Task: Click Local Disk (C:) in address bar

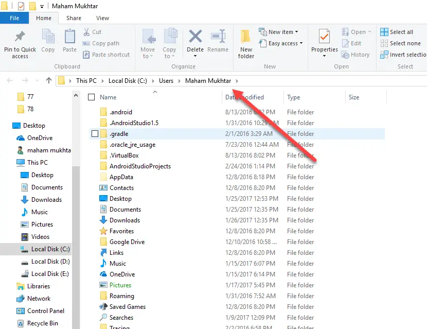Action: pos(128,81)
